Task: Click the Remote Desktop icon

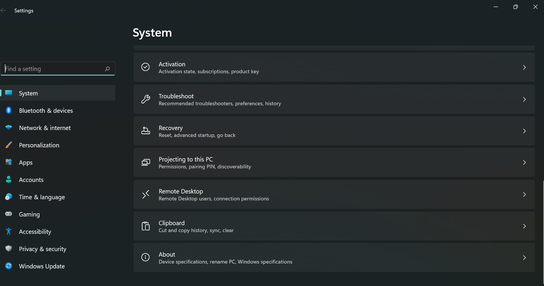Action: point(145,194)
